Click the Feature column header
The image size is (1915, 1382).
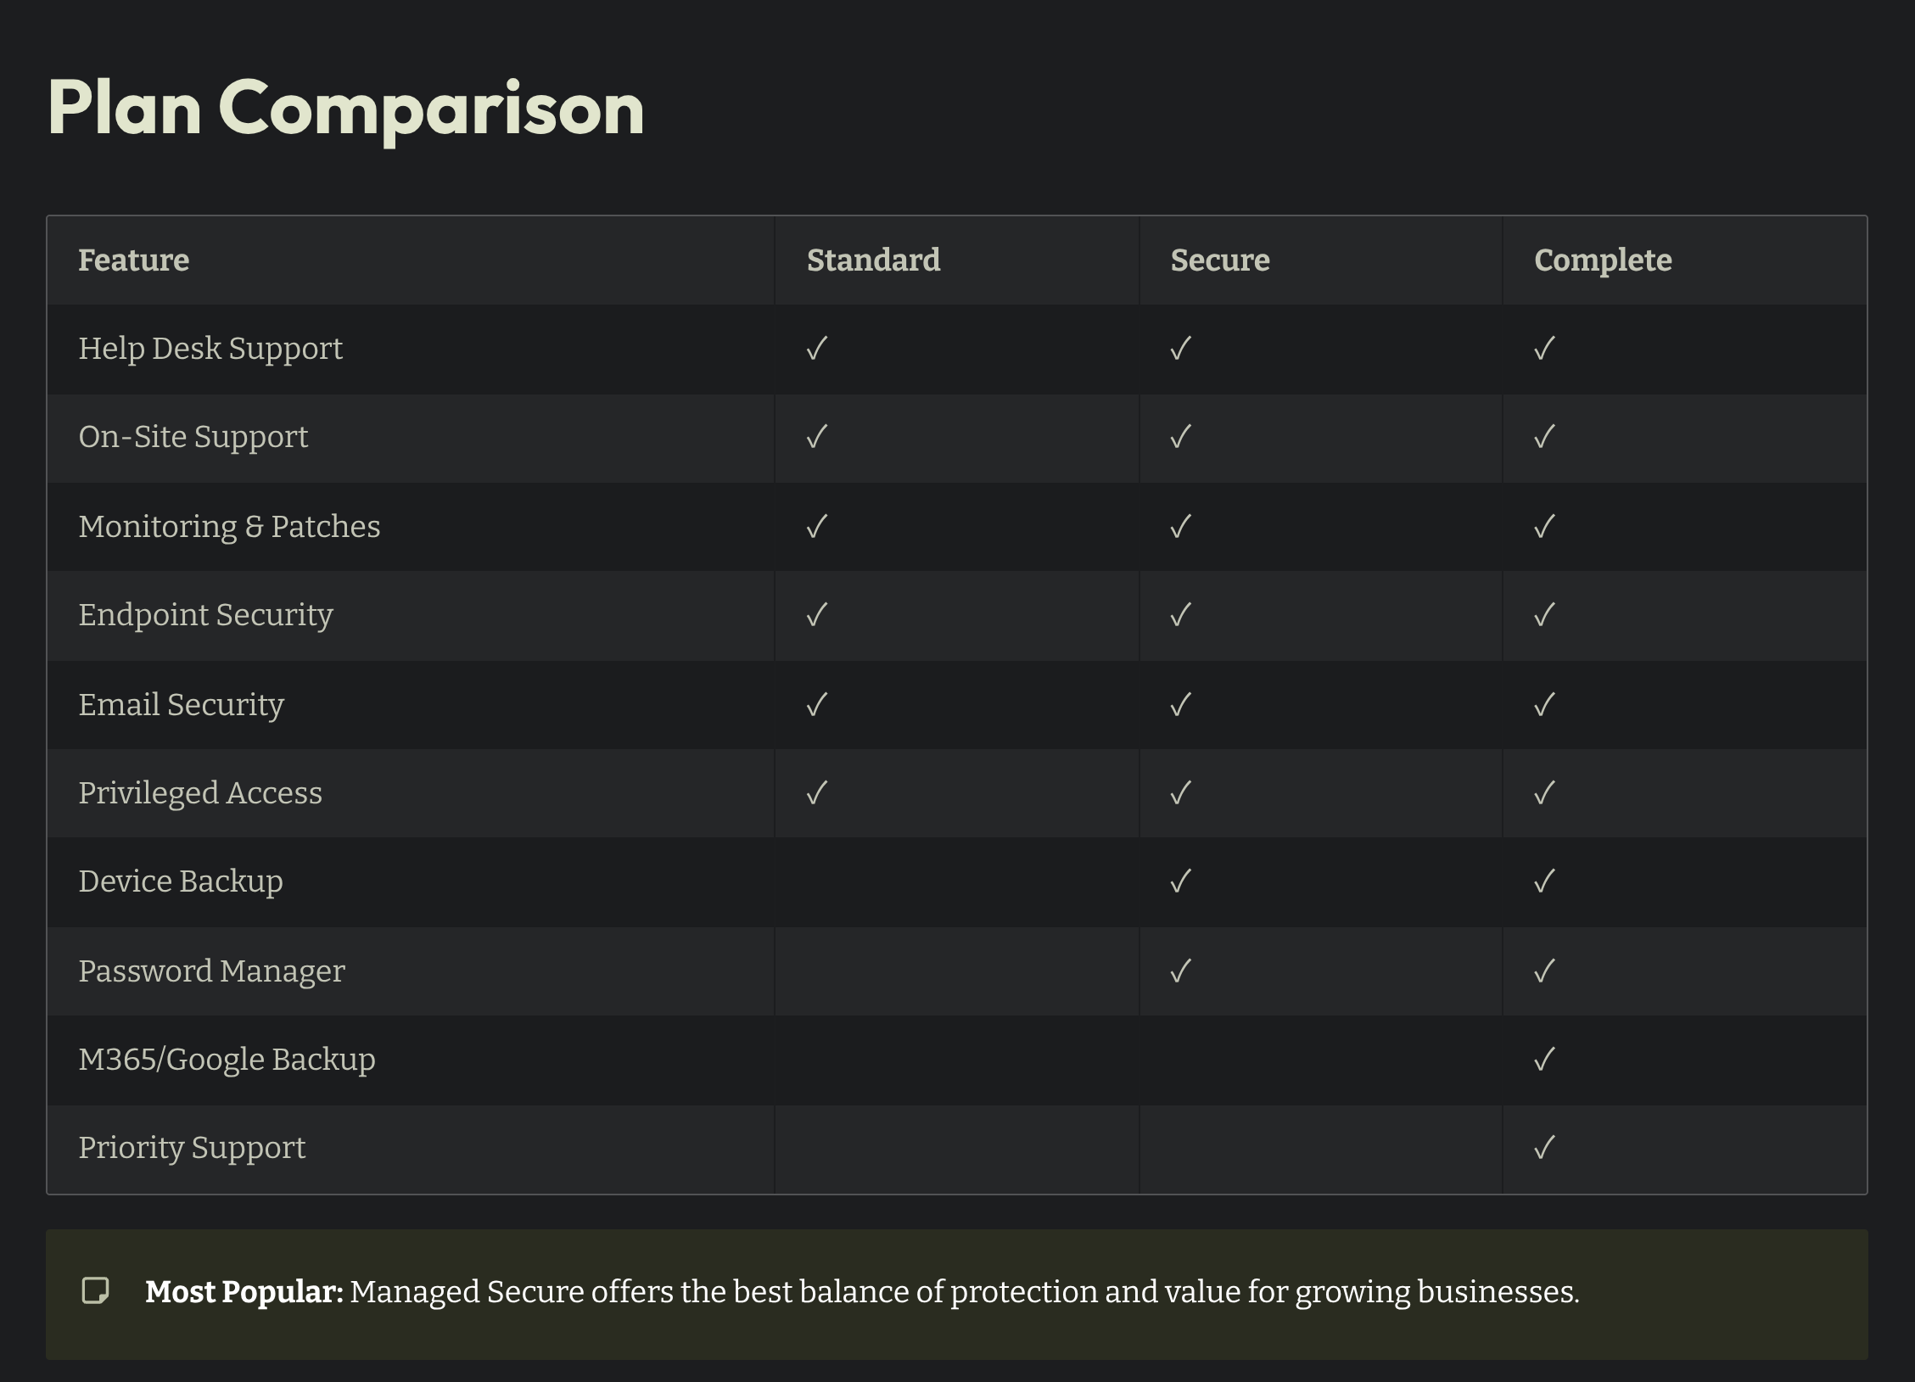(134, 260)
